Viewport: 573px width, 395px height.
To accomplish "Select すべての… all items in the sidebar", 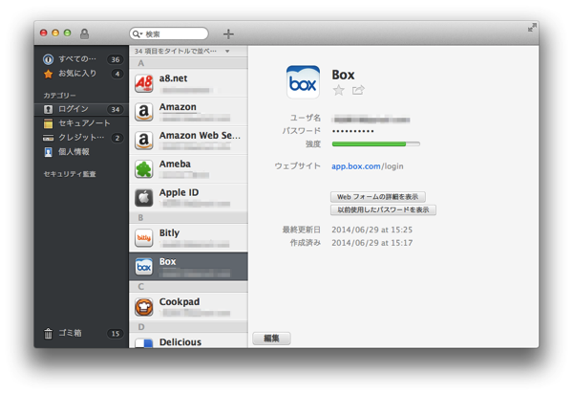I will pos(81,59).
